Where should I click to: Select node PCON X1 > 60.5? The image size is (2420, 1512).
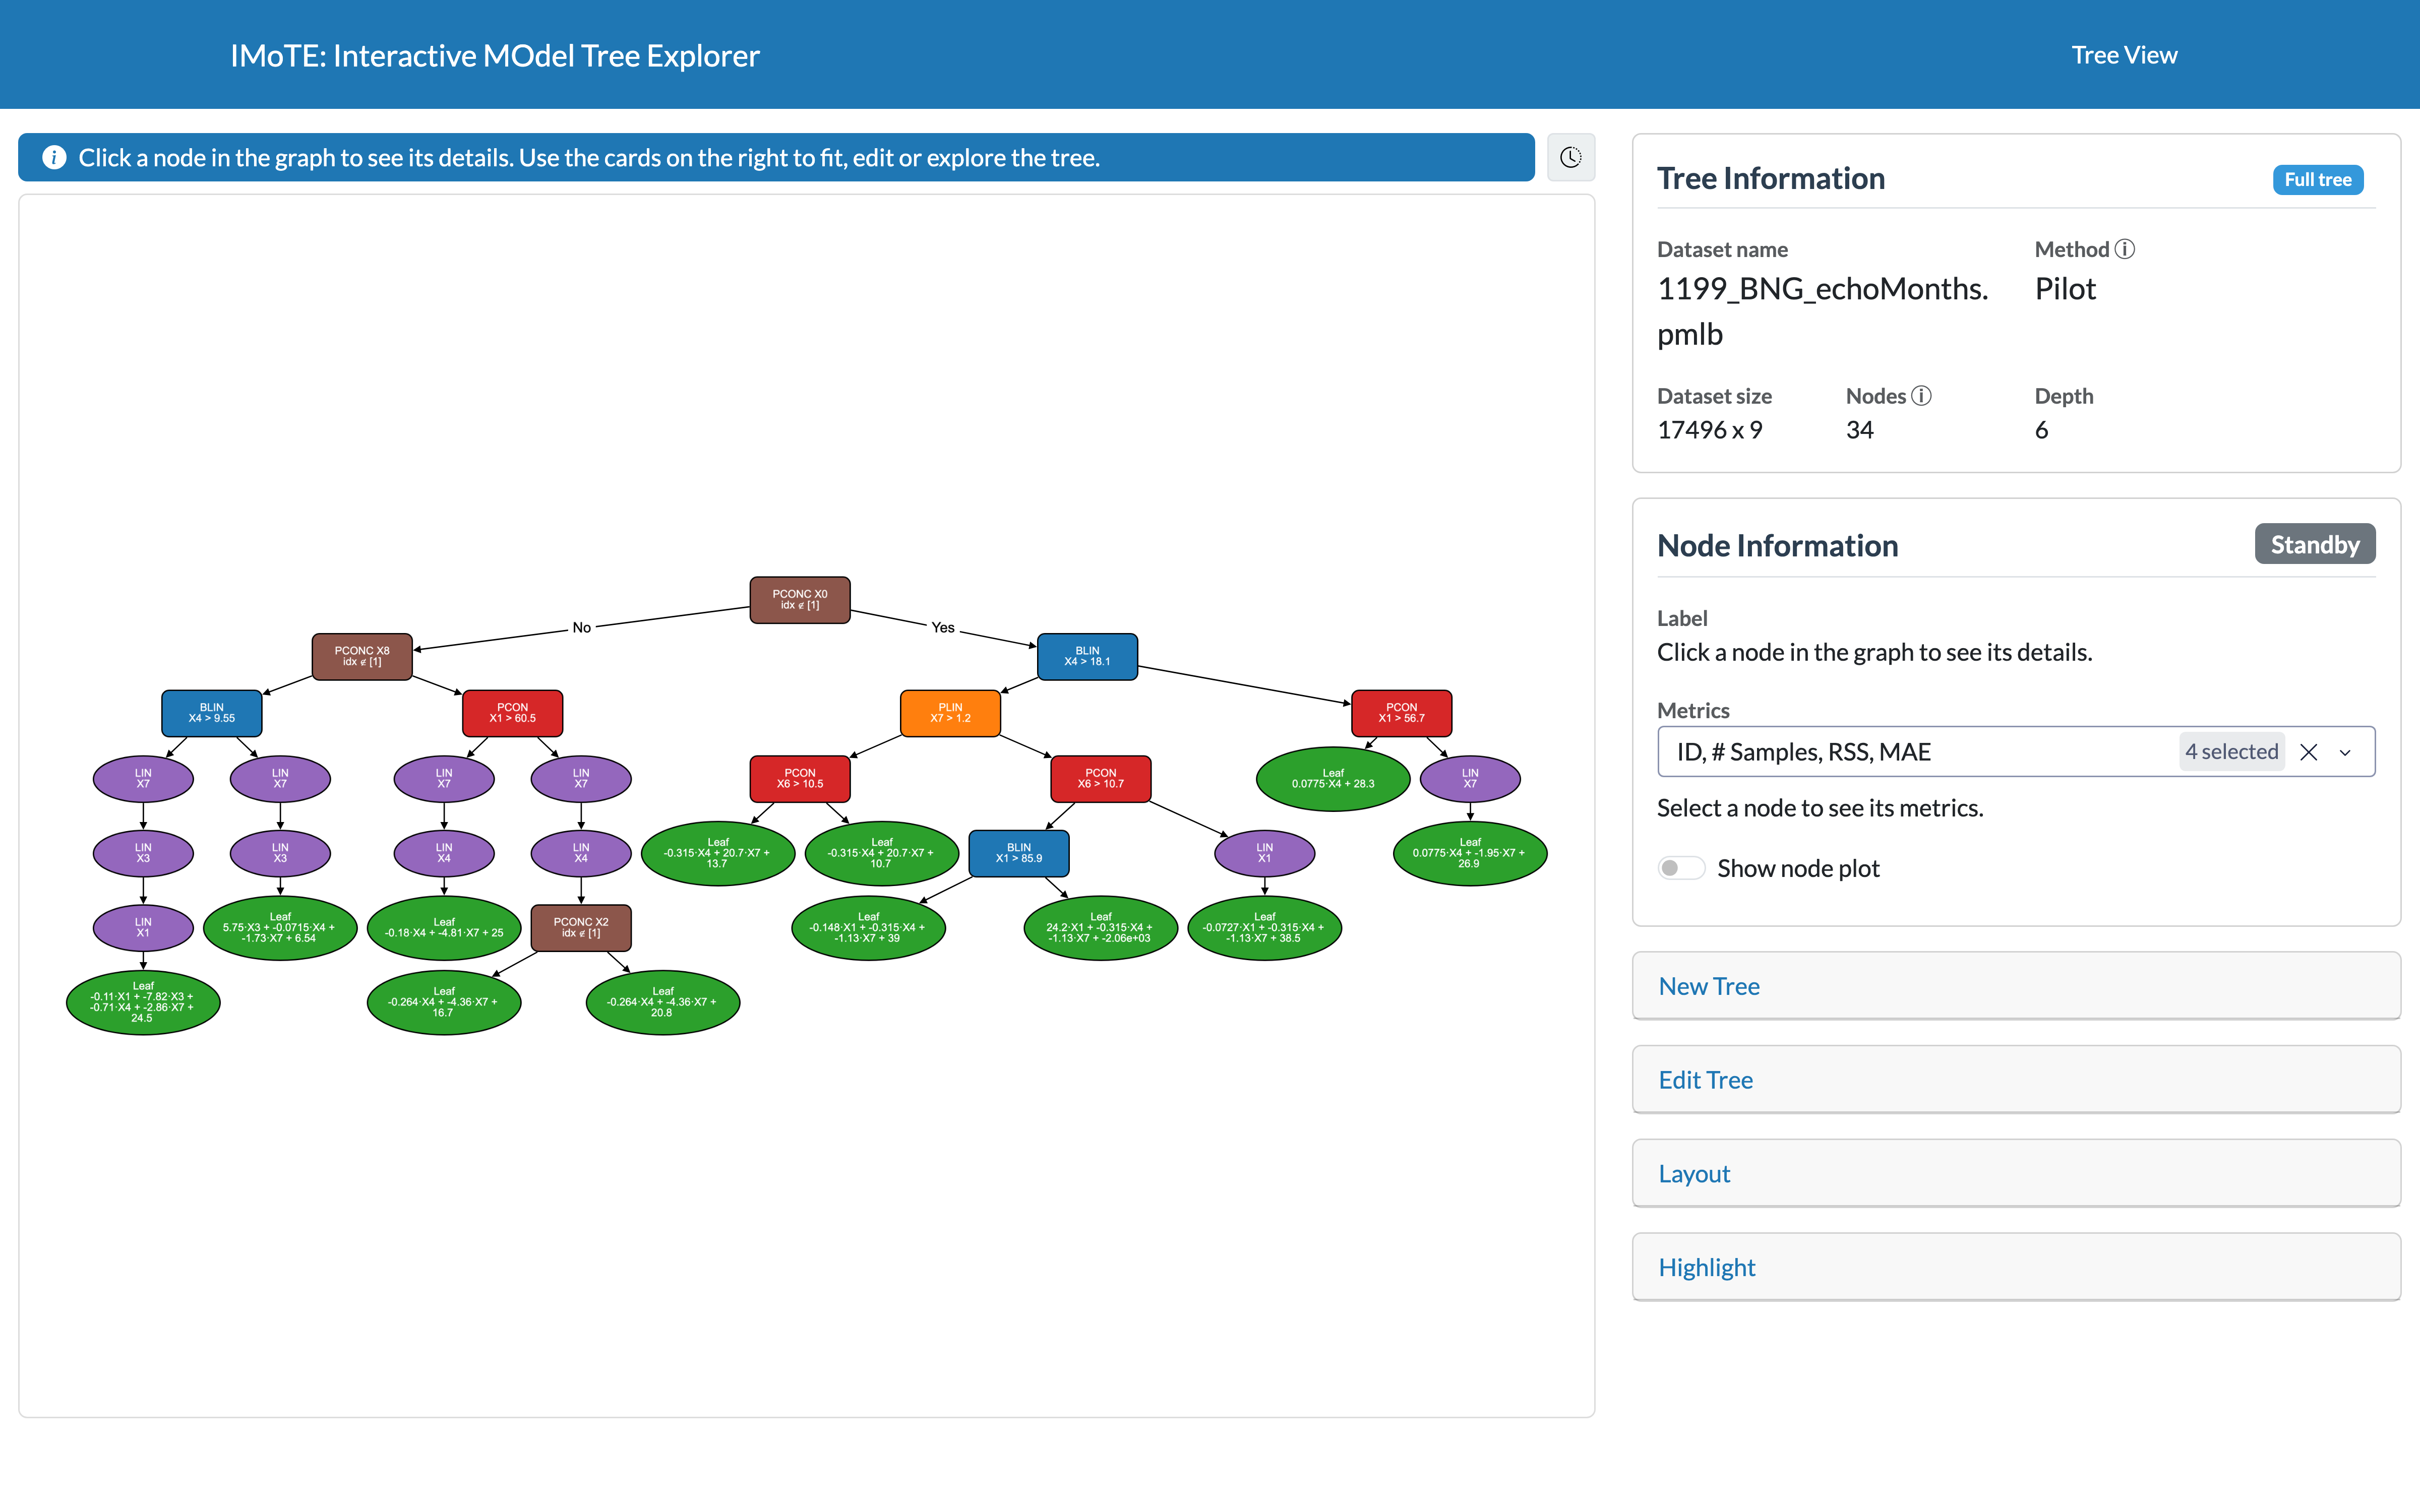click(513, 713)
